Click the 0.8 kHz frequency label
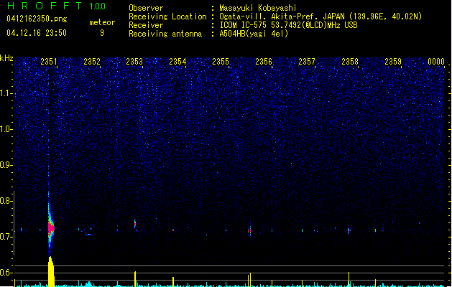452x287 pixels. click(6, 201)
